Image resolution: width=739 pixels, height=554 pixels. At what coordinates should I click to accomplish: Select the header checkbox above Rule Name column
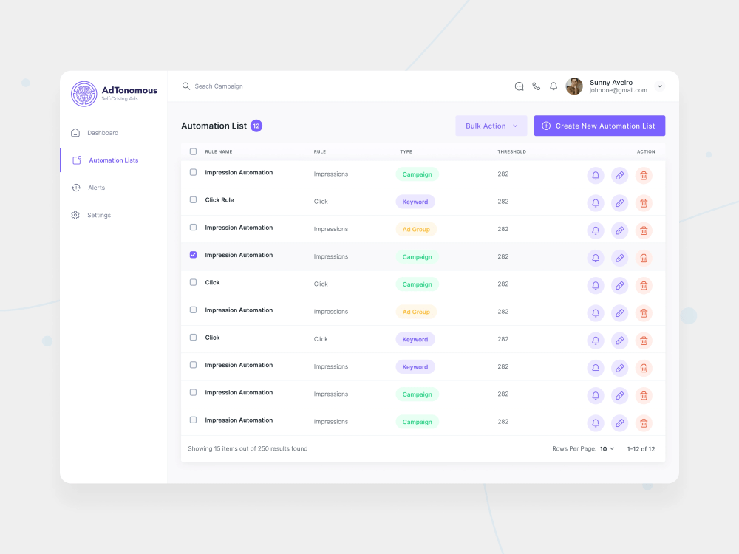coord(193,151)
